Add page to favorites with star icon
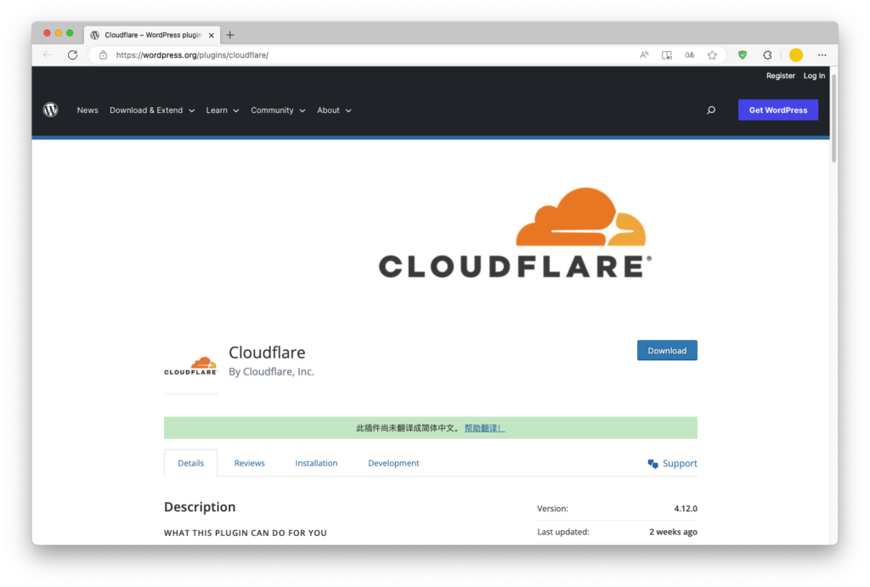The image size is (870, 587). tap(712, 55)
